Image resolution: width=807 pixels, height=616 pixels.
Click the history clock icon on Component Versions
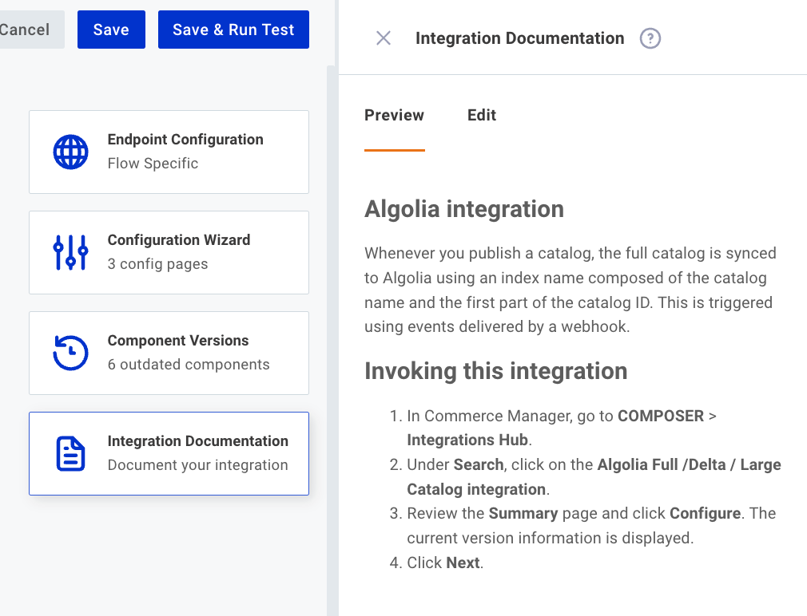click(x=70, y=353)
